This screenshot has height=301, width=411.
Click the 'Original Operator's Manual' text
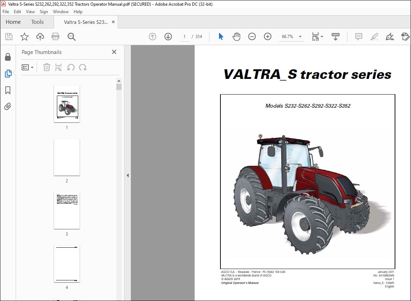[240, 283]
